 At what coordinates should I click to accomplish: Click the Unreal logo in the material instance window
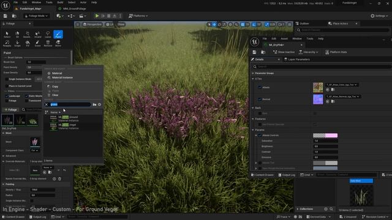click(x=255, y=42)
